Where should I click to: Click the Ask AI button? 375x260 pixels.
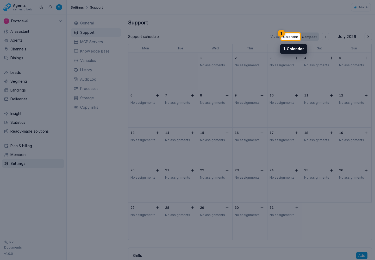pyautogui.click(x=361, y=7)
